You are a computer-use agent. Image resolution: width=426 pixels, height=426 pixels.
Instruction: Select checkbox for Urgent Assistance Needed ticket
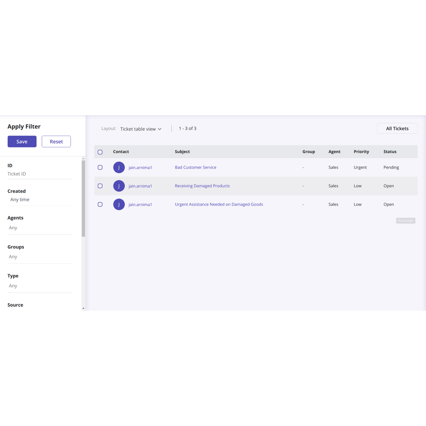tap(100, 204)
